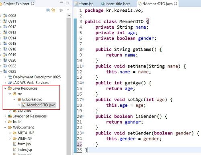The width and height of the screenshot is (201, 155).
Task: Select project 0915 icon
Action: pos(5,44)
